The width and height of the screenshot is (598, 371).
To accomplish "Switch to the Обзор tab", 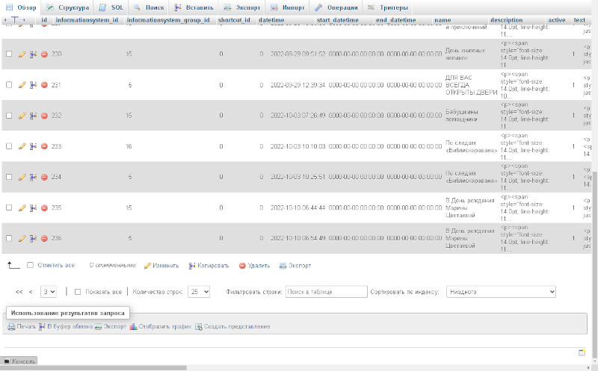I will point(22,7).
